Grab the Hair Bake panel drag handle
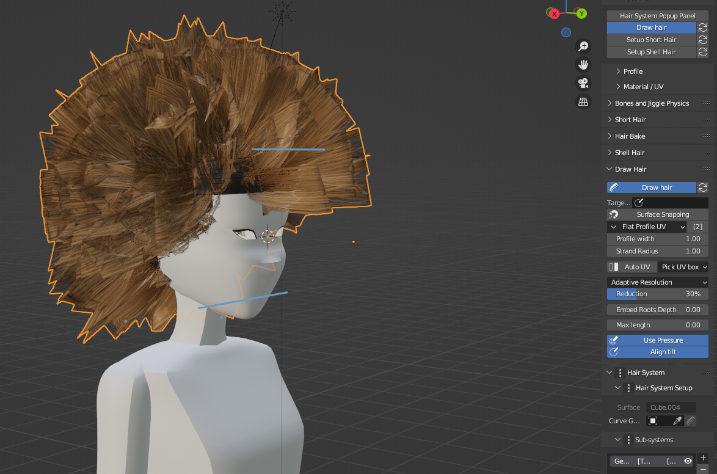 (x=707, y=136)
